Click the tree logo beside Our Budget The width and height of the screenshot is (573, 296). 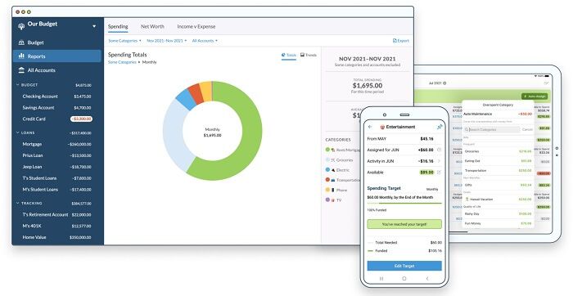click(x=21, y=26)
